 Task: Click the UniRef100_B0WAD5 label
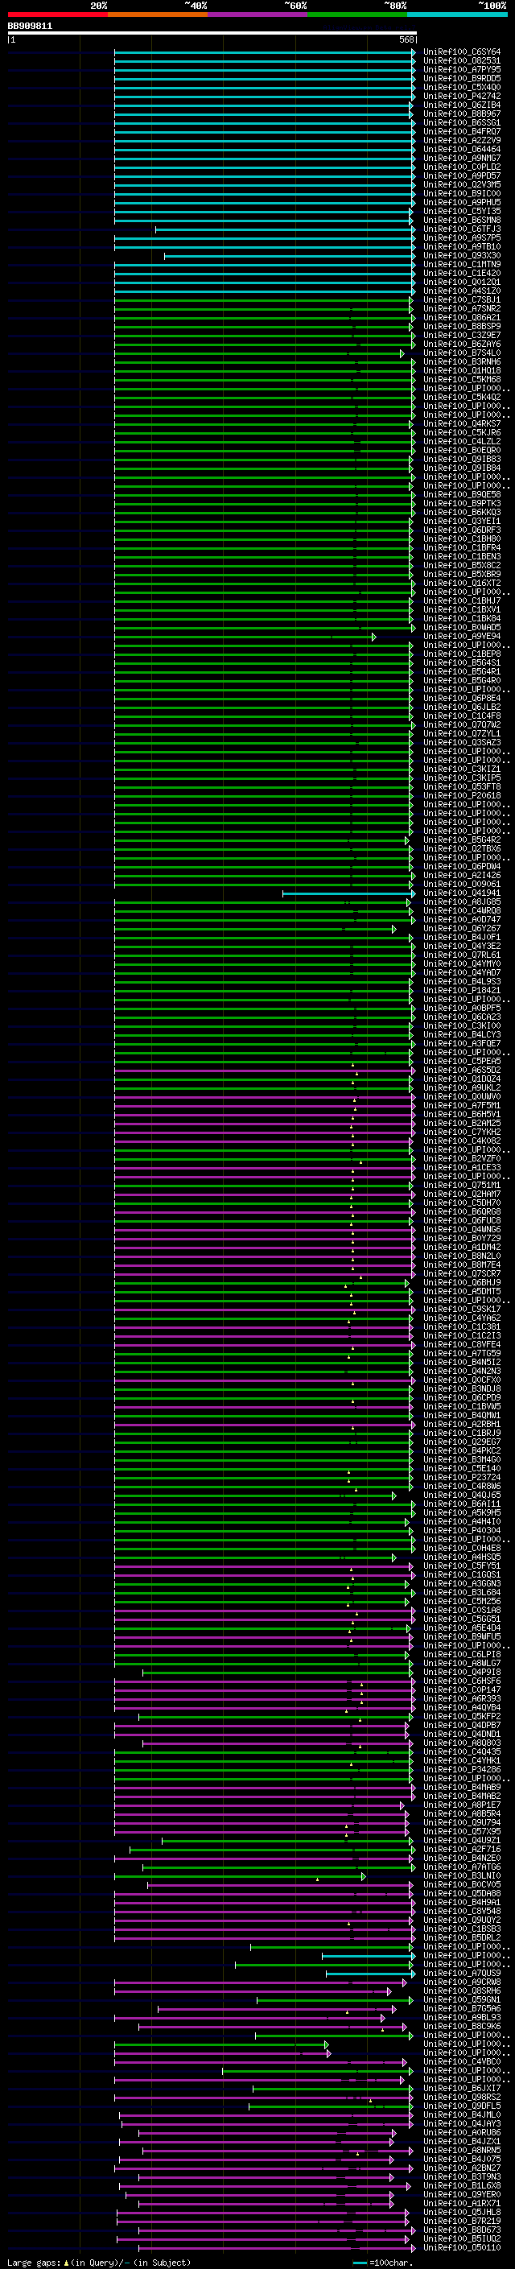[462, 627]
